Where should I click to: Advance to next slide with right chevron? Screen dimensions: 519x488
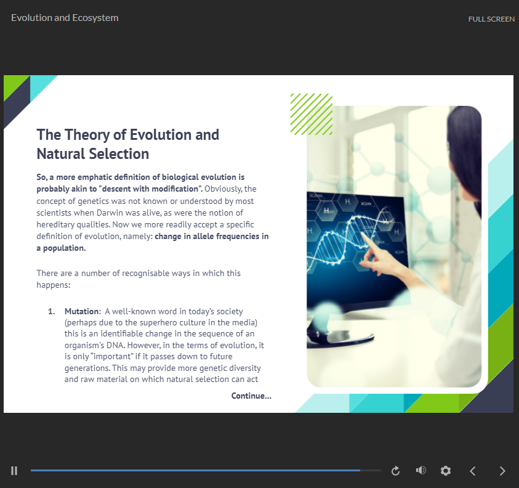(x=502, y=471)
